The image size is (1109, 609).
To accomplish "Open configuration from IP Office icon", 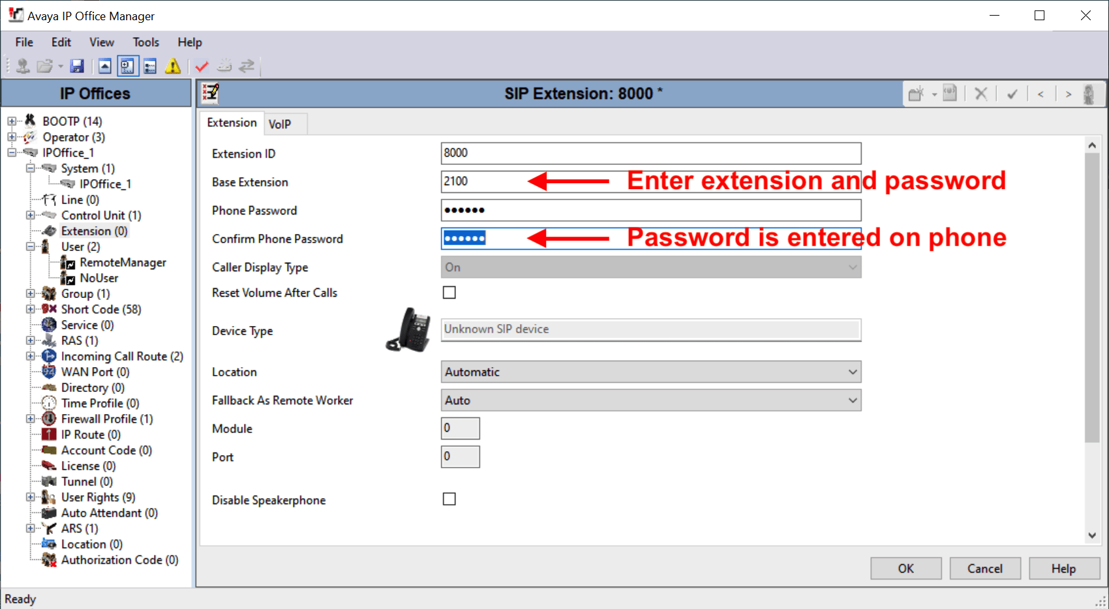I will click(x=23, y=66).
